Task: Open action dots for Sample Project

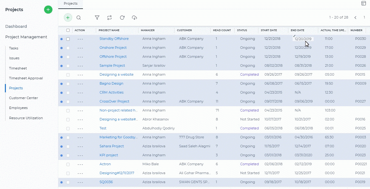Action: pyautogui.click(x=80, y=66)
